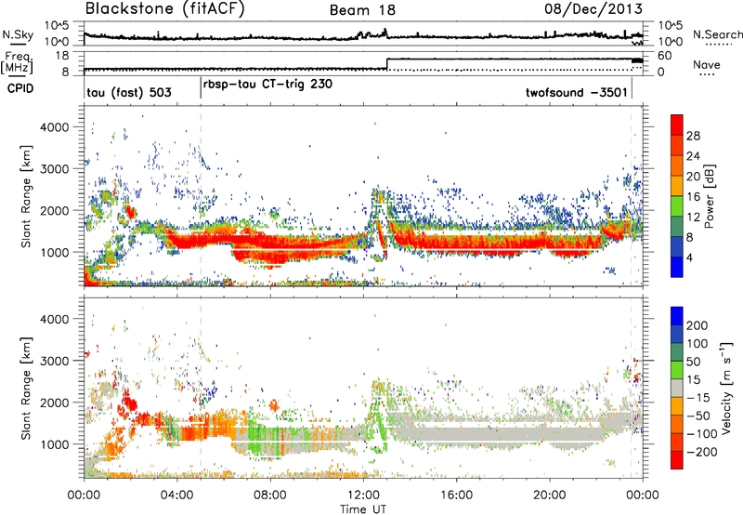Click the Time UT axis title
Screen dimensions: 743x515
(x=363, y=509)
